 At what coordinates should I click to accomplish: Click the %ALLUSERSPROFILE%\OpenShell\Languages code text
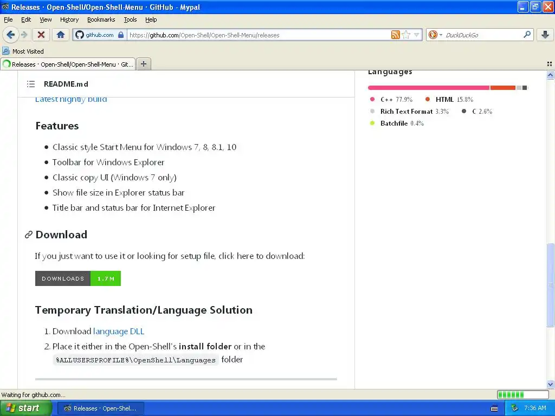tap(136, 360)
